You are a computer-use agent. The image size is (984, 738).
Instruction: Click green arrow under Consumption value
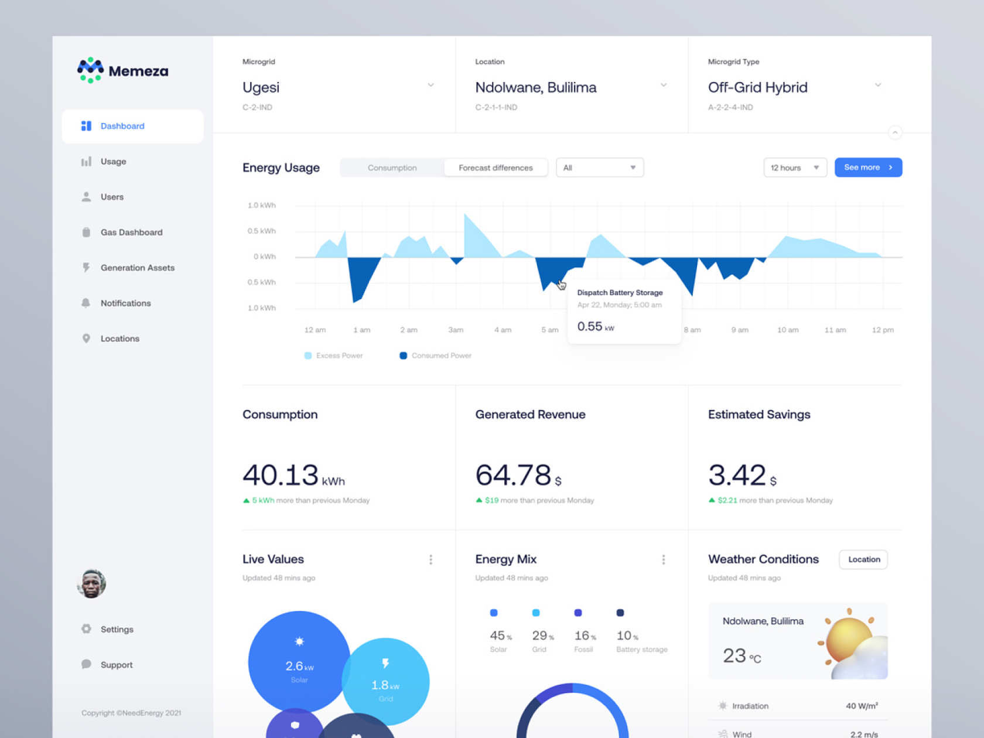click(x=246, y=500)
